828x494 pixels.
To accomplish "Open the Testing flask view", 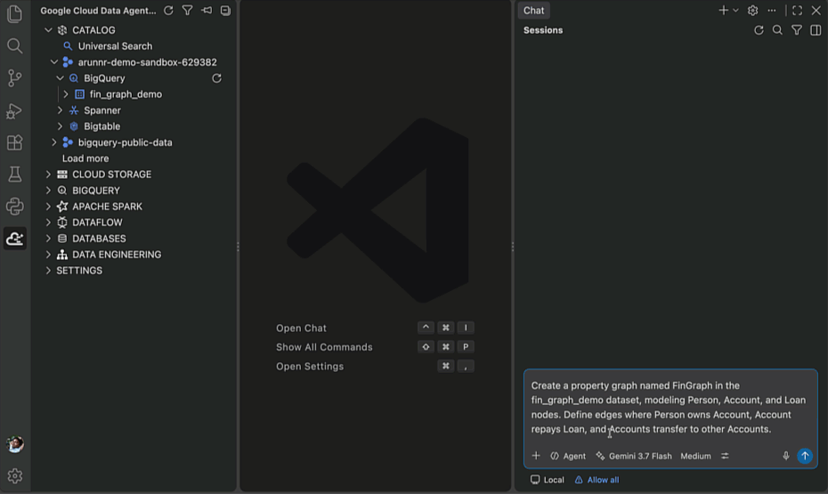I will [15, 174].
